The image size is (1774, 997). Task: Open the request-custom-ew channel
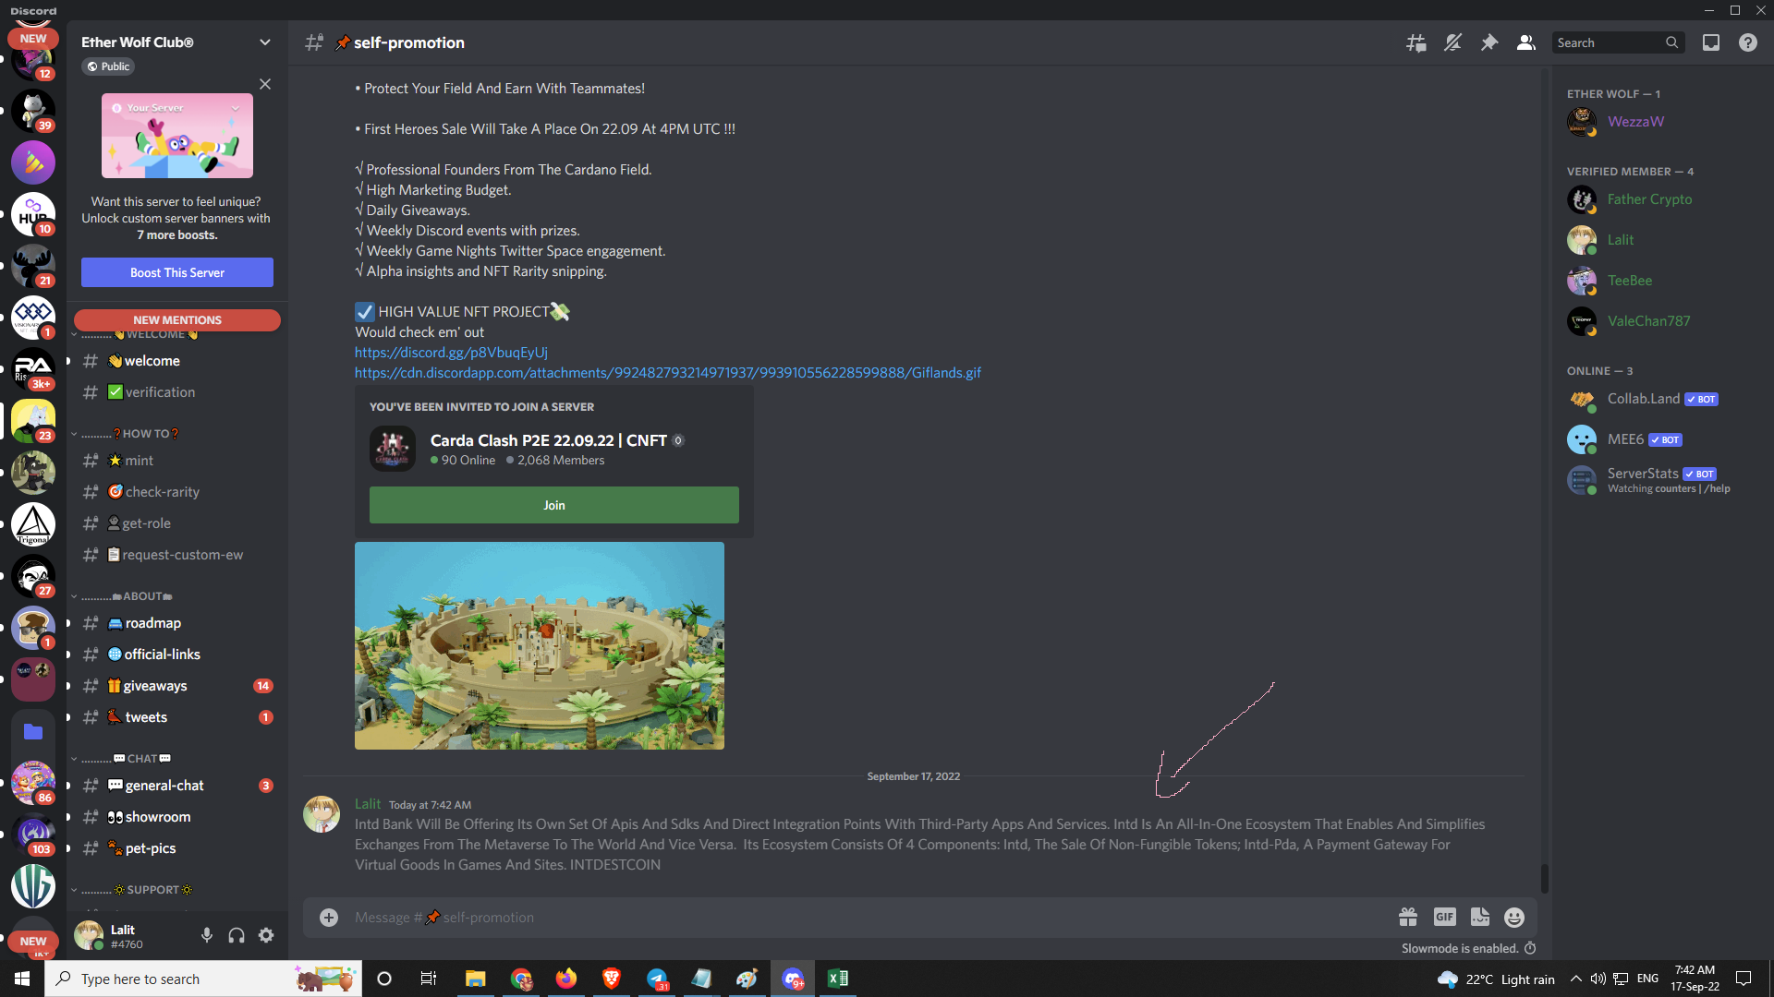point(176,555)
